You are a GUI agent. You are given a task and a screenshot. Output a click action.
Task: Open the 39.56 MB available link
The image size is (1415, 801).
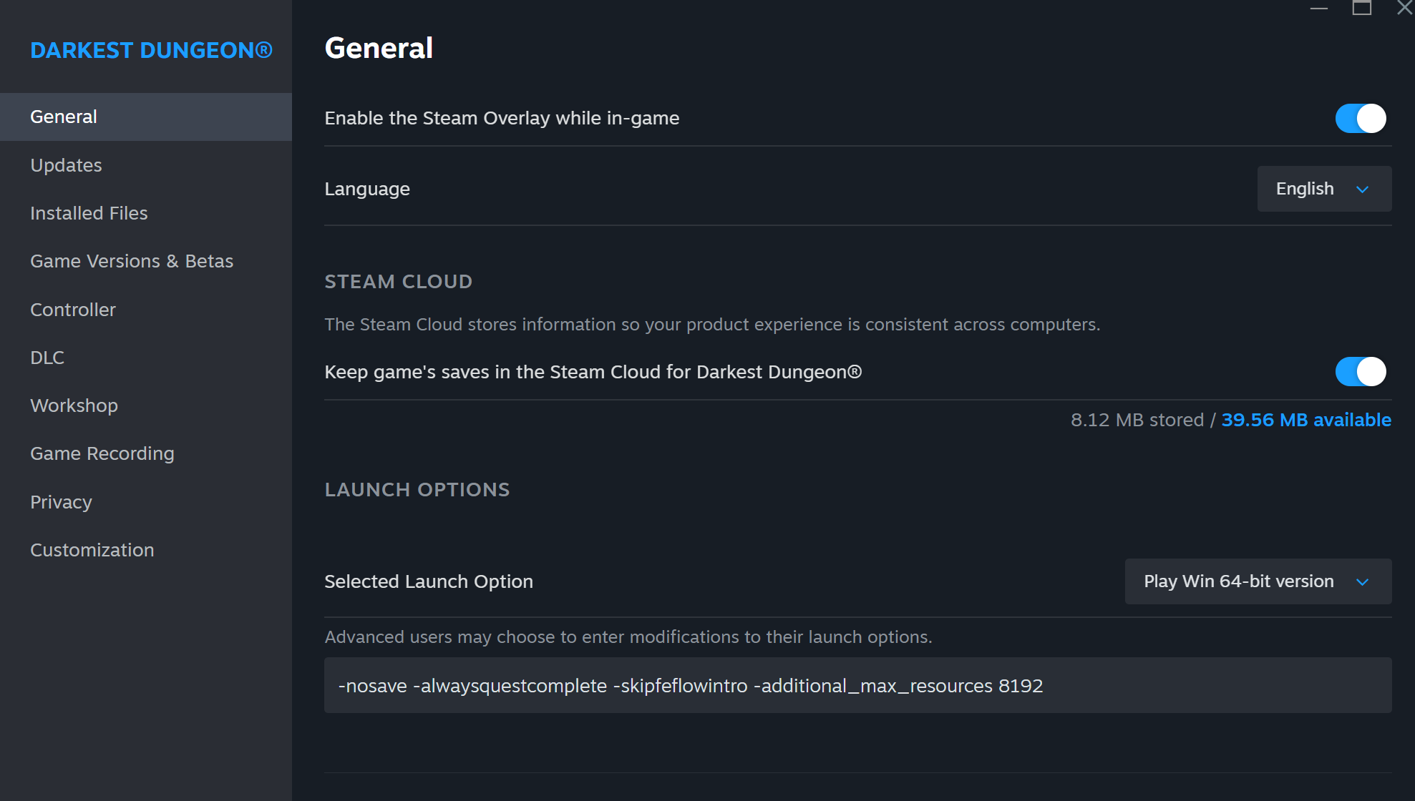1305,420
